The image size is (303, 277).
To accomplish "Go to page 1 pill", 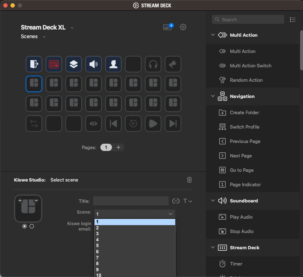I will tap(106, 147).
